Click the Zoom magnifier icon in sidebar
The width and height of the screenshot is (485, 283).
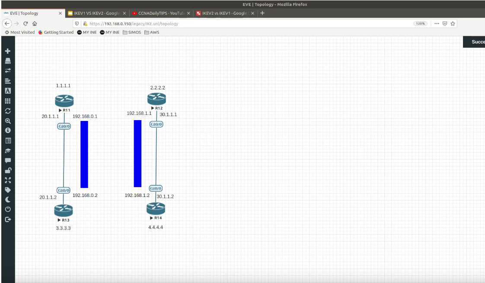[8, 121]
